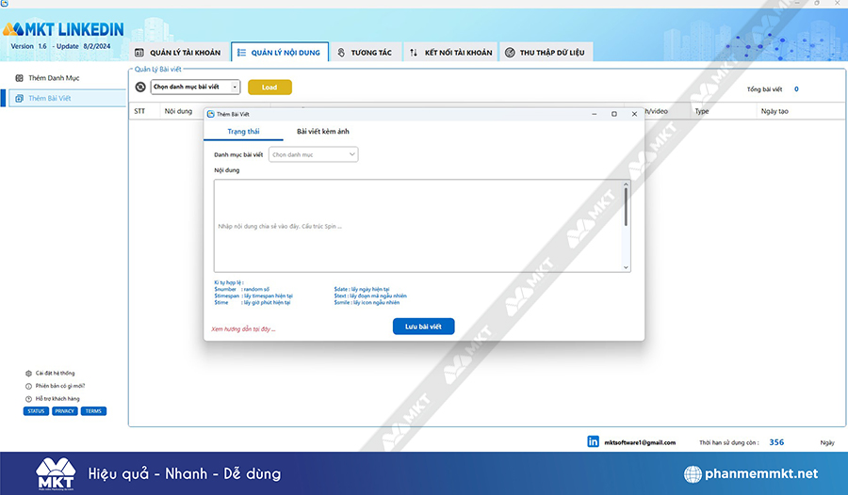Select Thêm Danh Mục in sidebar

pyautogui.click(x=54, y=78)
